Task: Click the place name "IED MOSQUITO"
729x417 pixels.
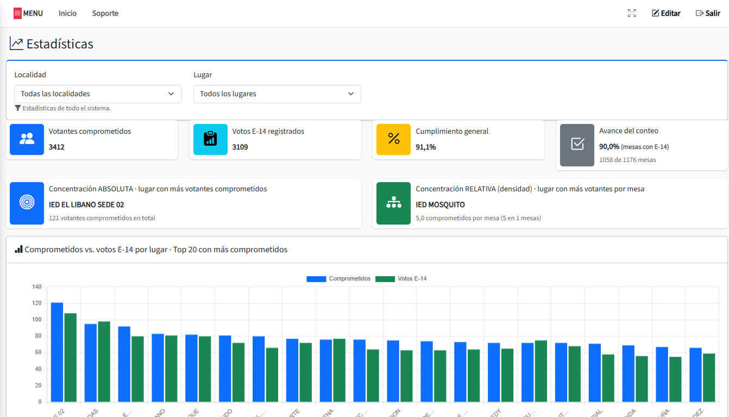Action: tap(441, 204)
